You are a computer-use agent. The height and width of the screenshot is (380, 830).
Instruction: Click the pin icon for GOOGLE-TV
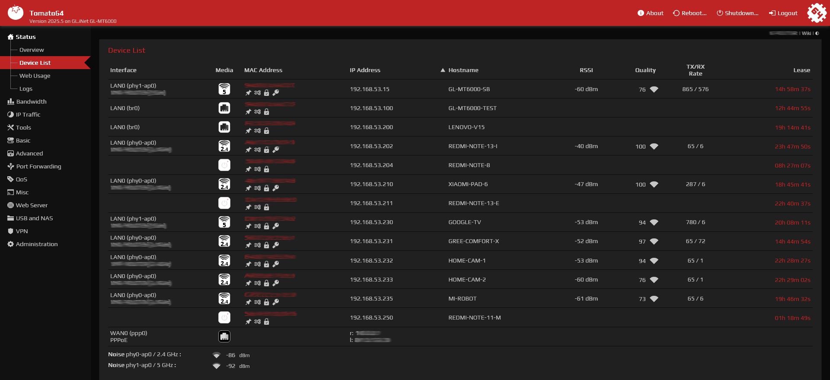(248, 226)
